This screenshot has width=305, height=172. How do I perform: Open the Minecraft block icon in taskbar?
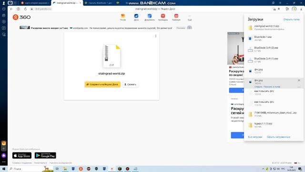coord(120,169)
